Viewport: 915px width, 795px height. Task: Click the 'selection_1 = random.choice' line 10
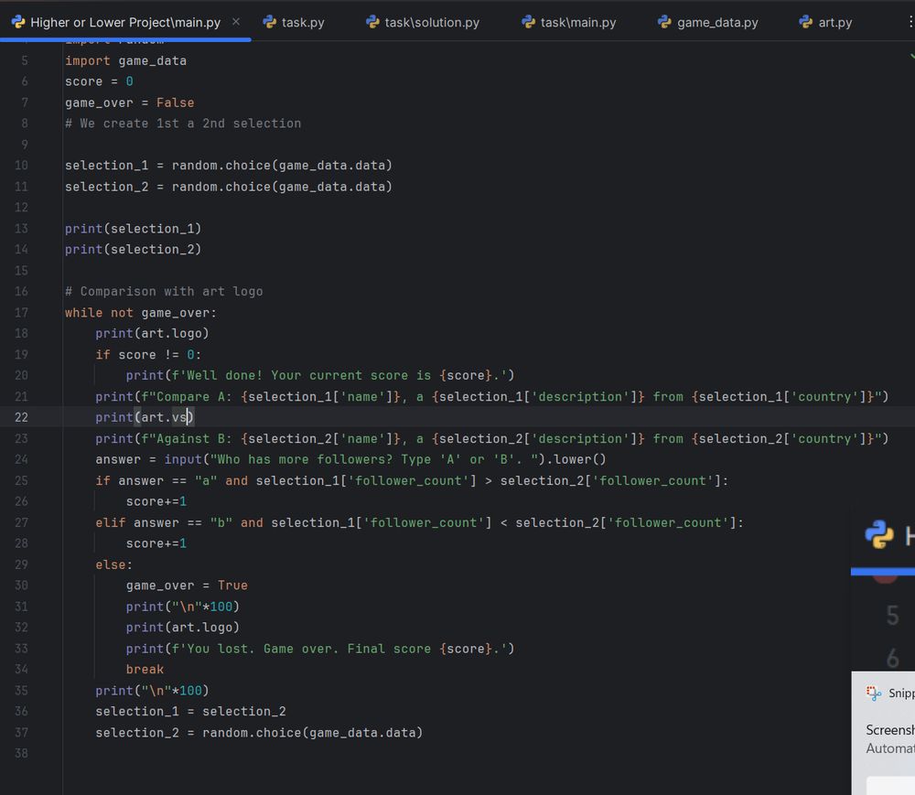pyautogui.click(x=228, y=166)
